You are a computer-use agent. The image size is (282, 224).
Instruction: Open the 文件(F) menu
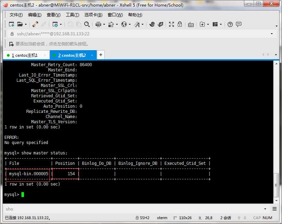click(x=16, y=15)
